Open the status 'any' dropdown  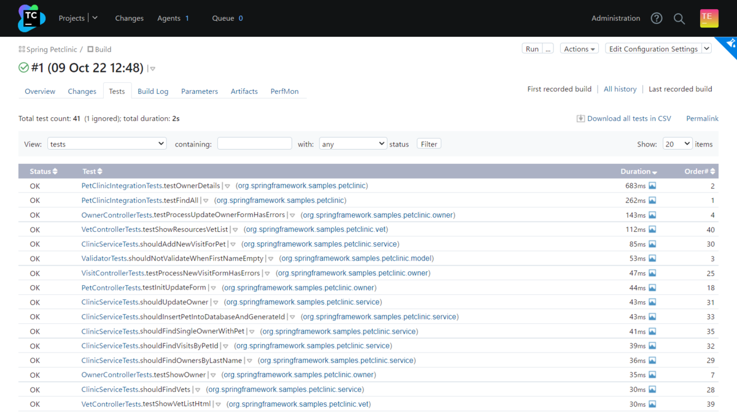point(353,144)
